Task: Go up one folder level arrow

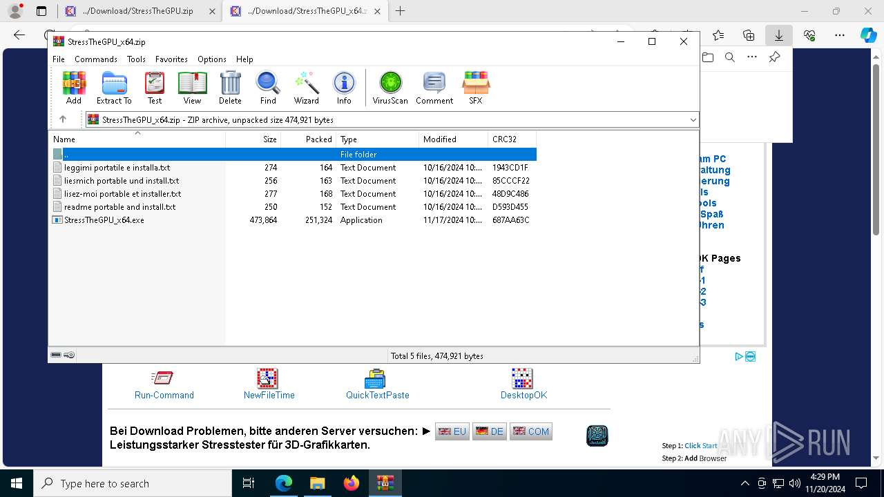Action: click(x=63, y=119)
